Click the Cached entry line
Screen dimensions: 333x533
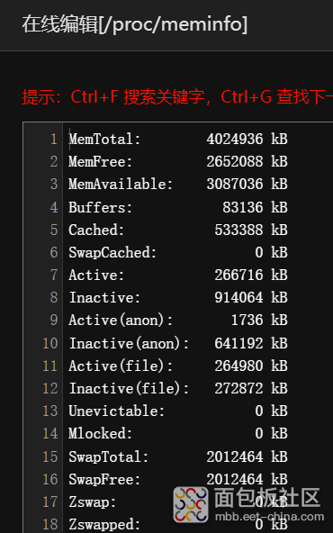pos(178,230)
